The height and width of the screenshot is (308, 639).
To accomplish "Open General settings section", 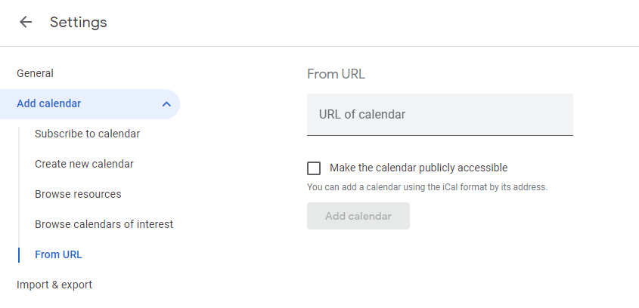I will click(35, 73).
